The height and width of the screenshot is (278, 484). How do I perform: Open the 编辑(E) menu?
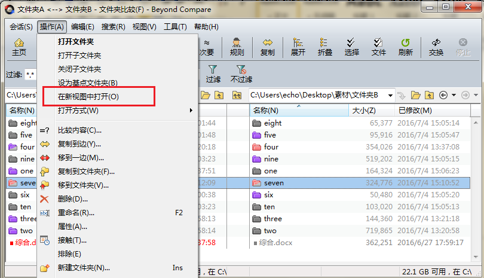coord(82,27)
